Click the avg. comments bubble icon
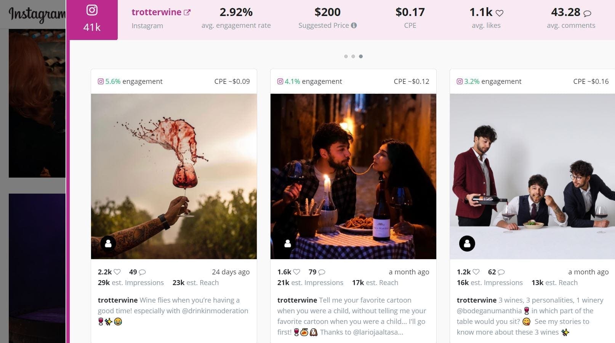Image resolution: width=615 pixels, height=343 pixels. pos(587,13)
